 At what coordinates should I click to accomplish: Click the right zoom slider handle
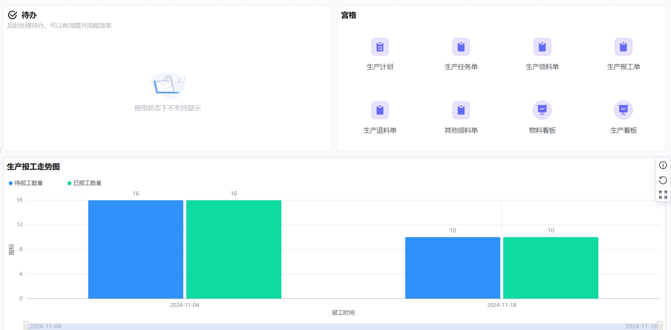660,326
